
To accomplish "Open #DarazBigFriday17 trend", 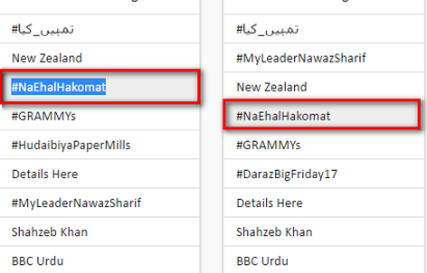I will (x=287, y=174).
